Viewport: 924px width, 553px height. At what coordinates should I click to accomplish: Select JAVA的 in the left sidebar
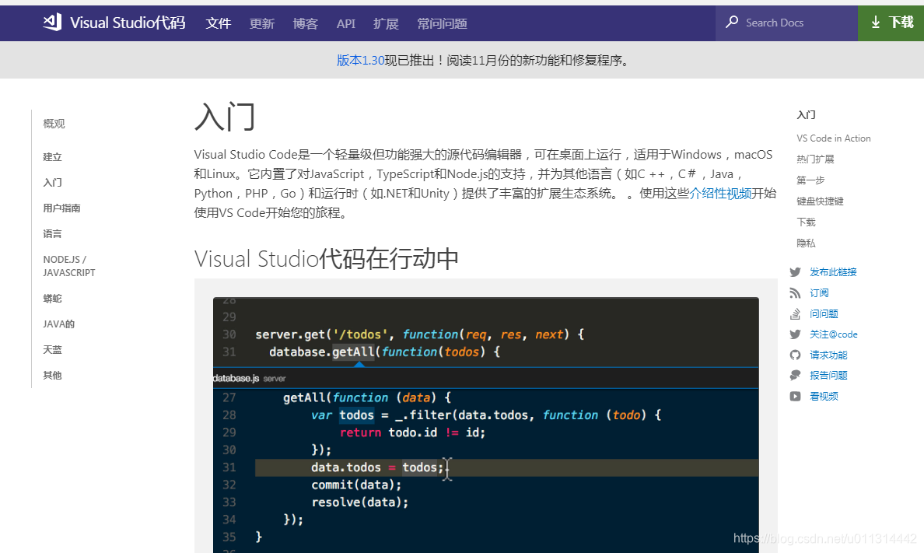[58, 324]
